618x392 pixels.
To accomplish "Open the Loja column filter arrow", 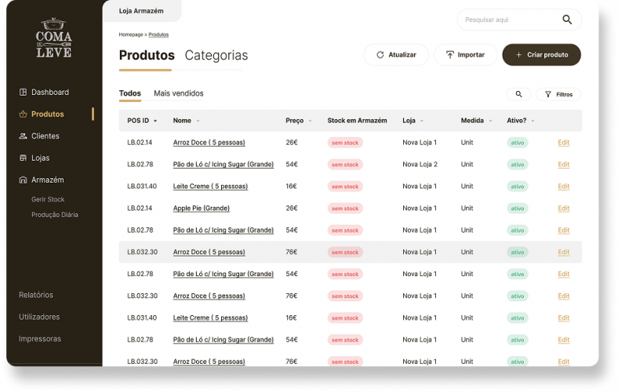I will [x=422, y=121].
